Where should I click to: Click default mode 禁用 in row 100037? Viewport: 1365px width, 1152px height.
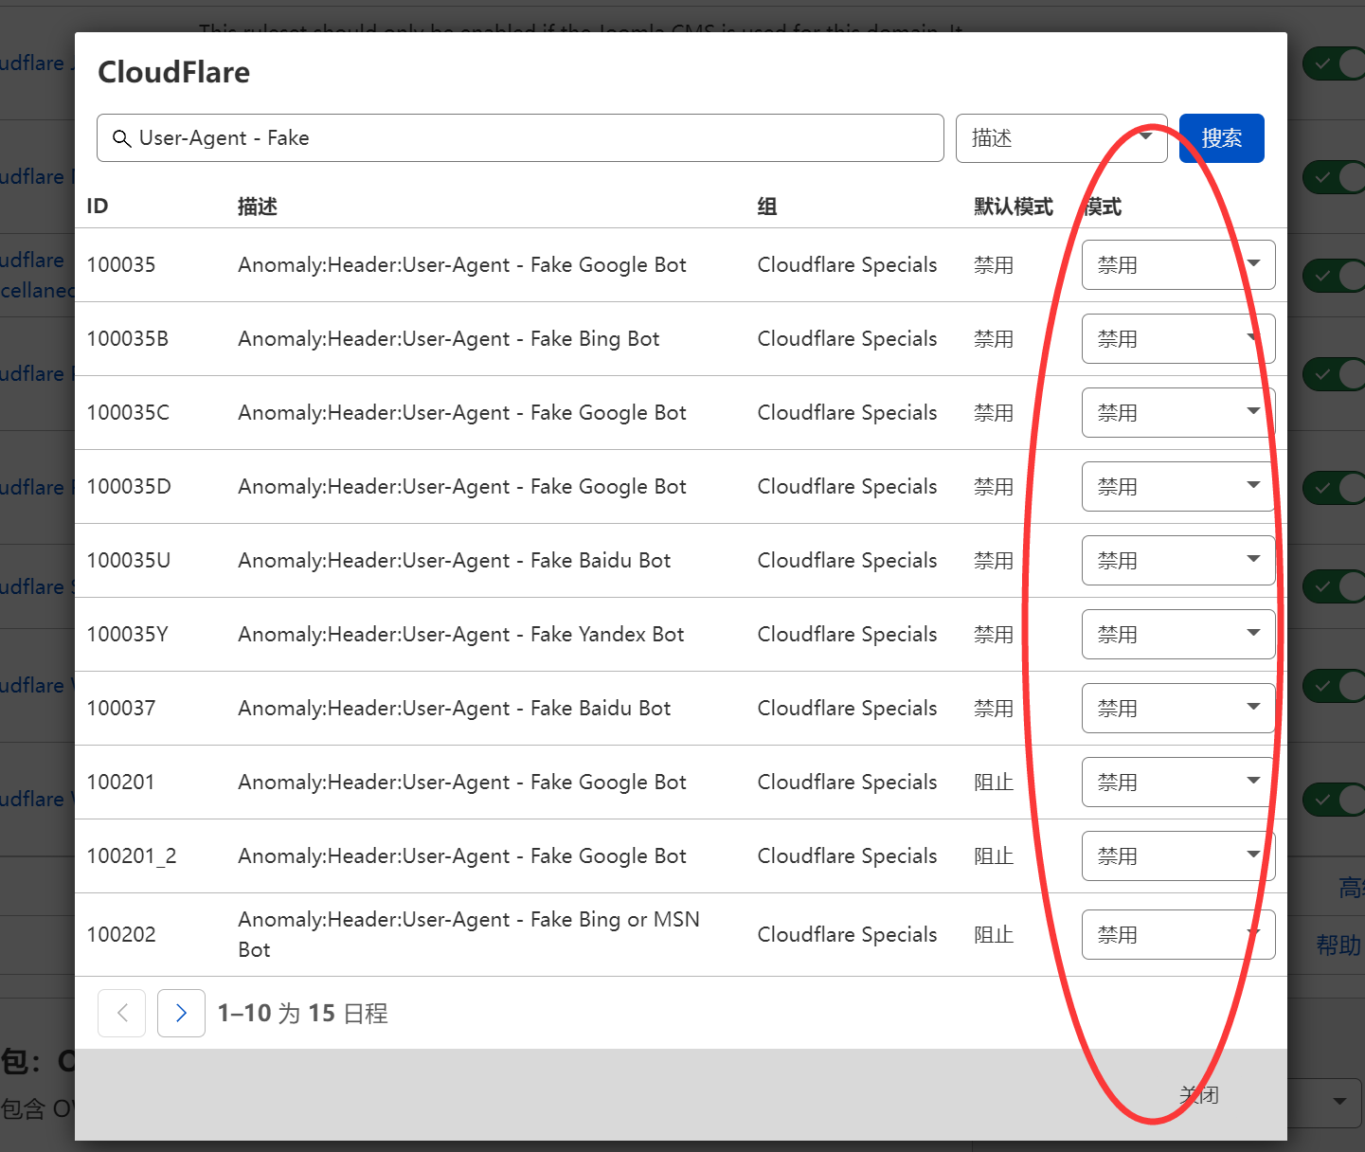click(994, 708)
